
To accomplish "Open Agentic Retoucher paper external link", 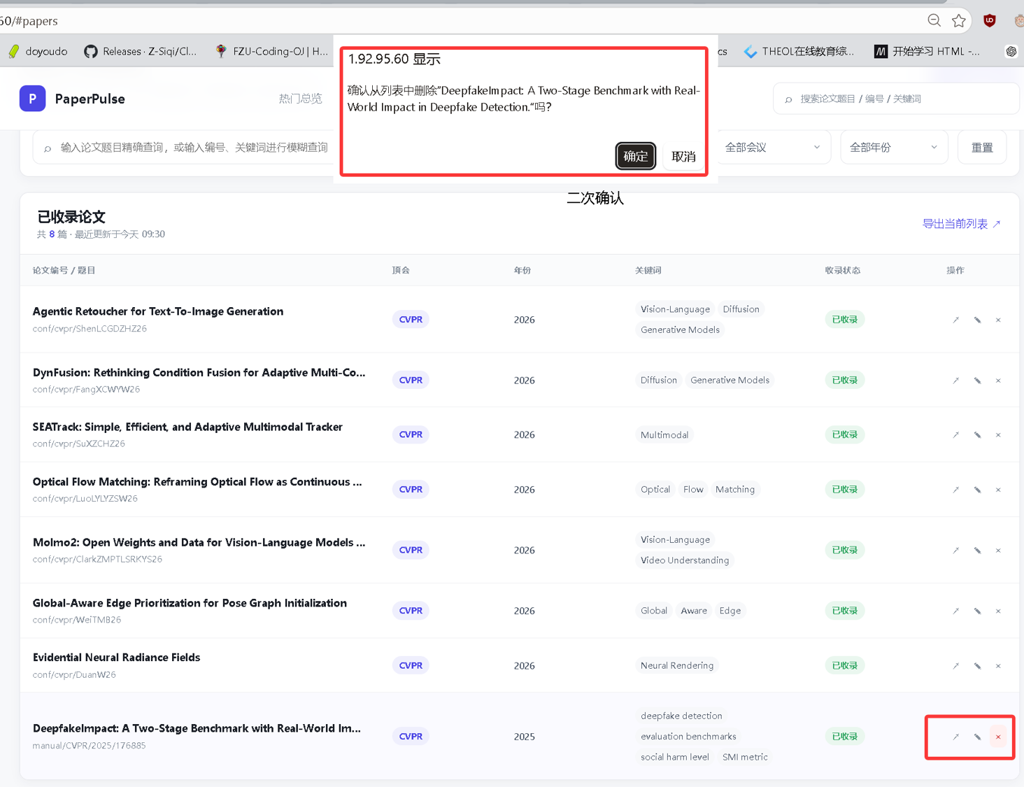I will point(955,320).
